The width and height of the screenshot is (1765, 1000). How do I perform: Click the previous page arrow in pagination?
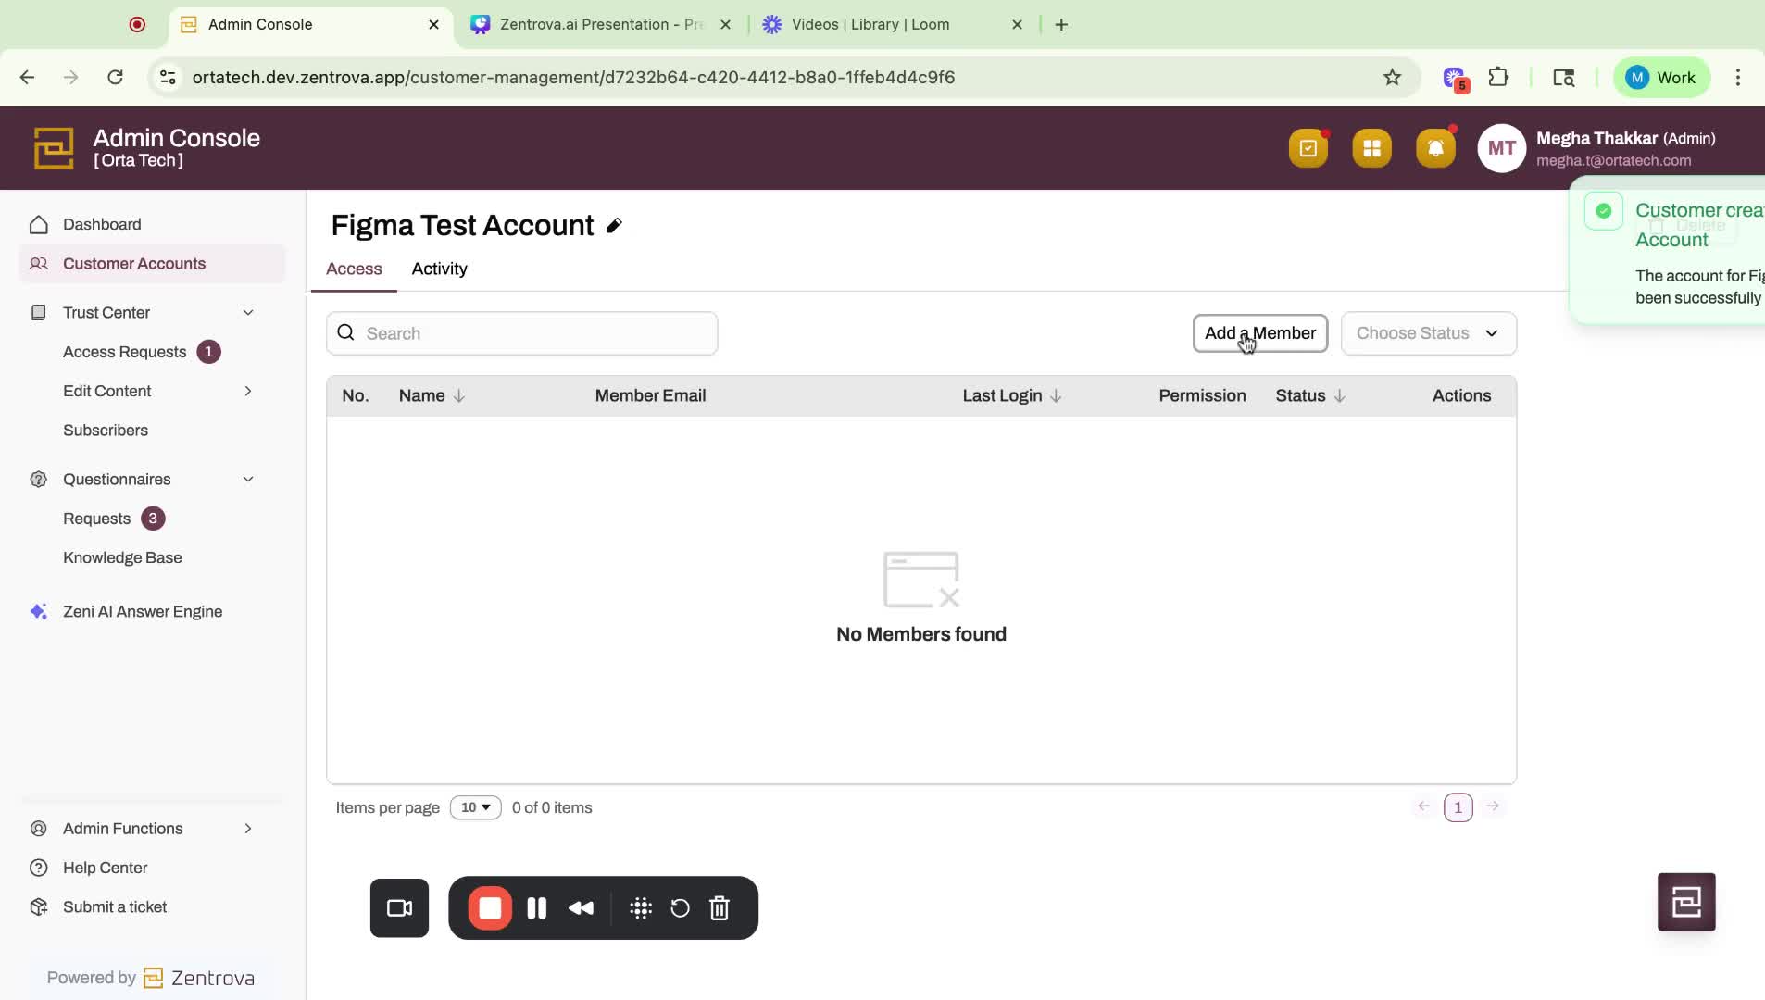(x=1423, y=806)
